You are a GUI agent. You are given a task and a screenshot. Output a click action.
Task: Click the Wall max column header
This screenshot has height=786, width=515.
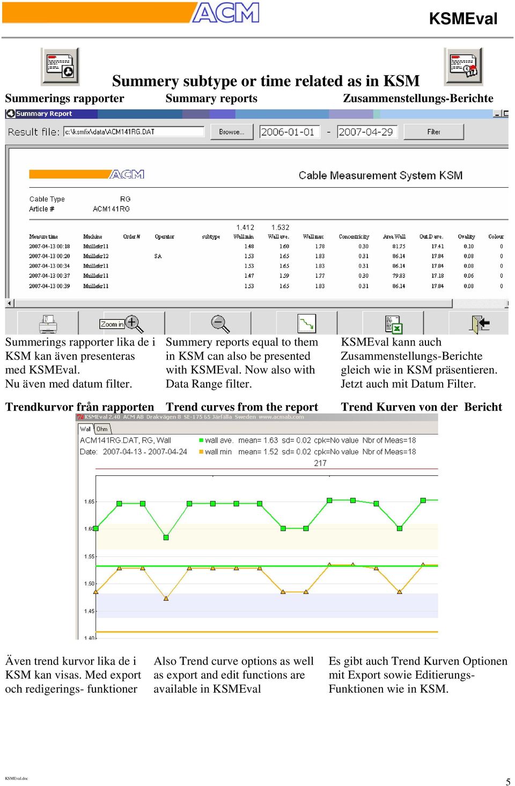[313, 237]
